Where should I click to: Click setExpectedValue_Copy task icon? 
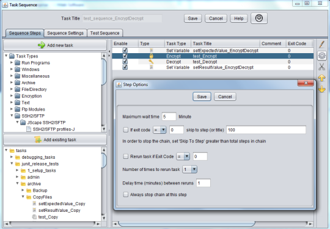pyautogui.click(x=34, y=203)
